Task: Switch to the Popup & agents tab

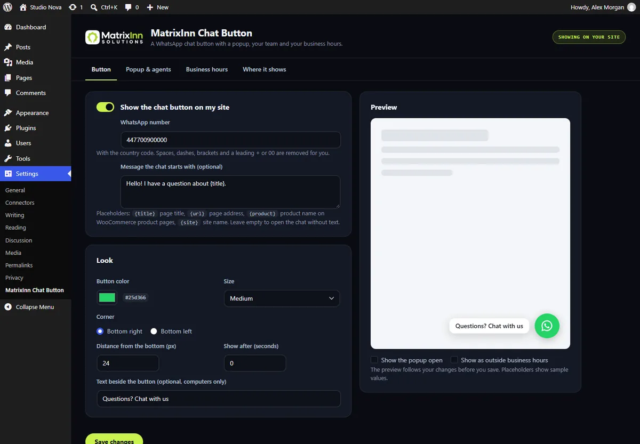Action: click(148, 69)
